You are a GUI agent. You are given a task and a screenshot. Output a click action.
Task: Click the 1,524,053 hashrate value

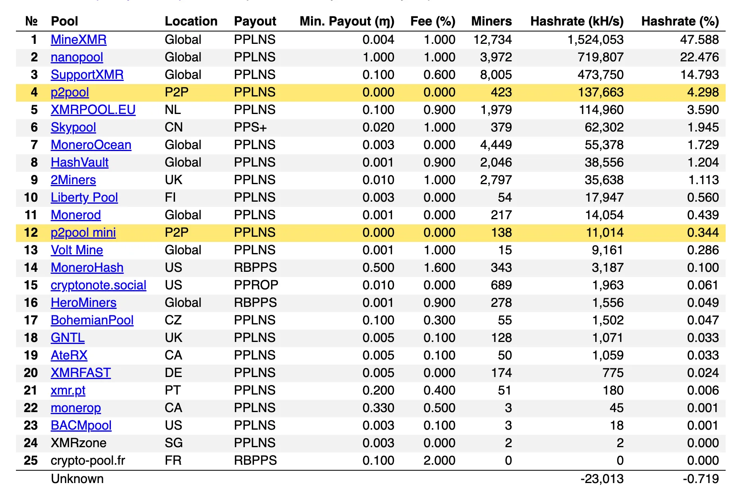pyautogui.click(x=595, y=39)
